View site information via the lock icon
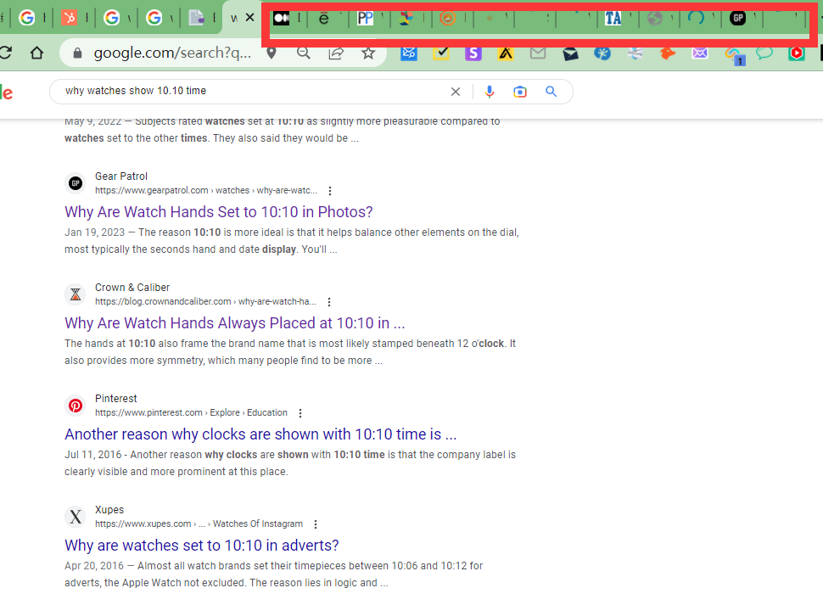 (77, 53)
